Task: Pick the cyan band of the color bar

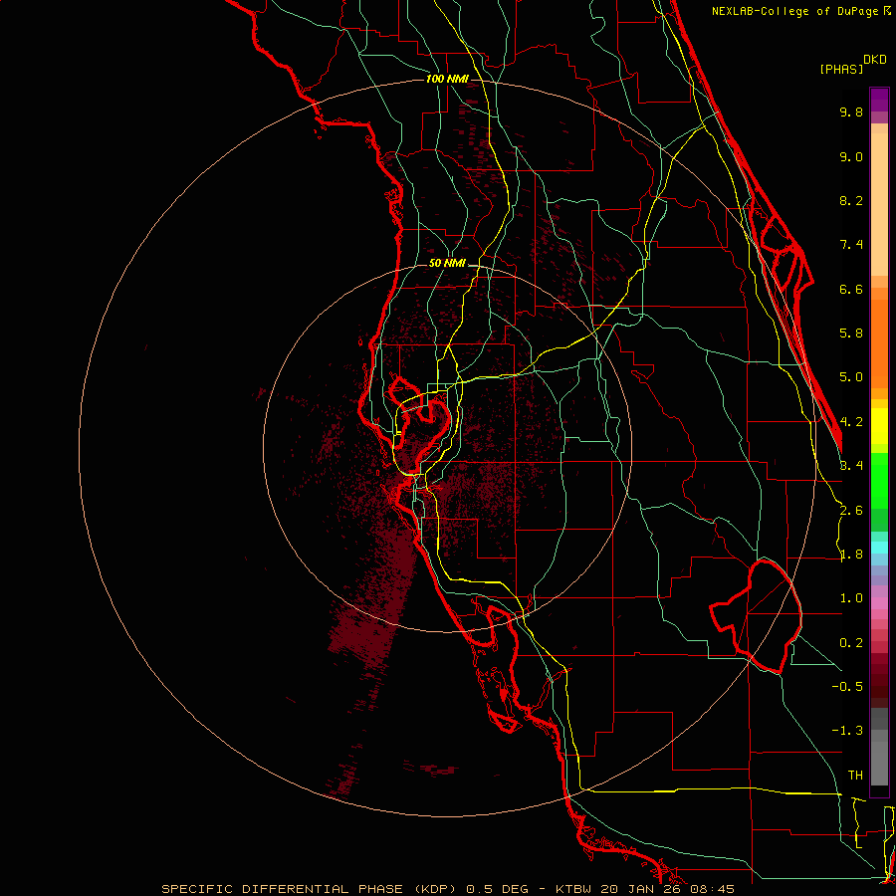Action: [879, 548]
